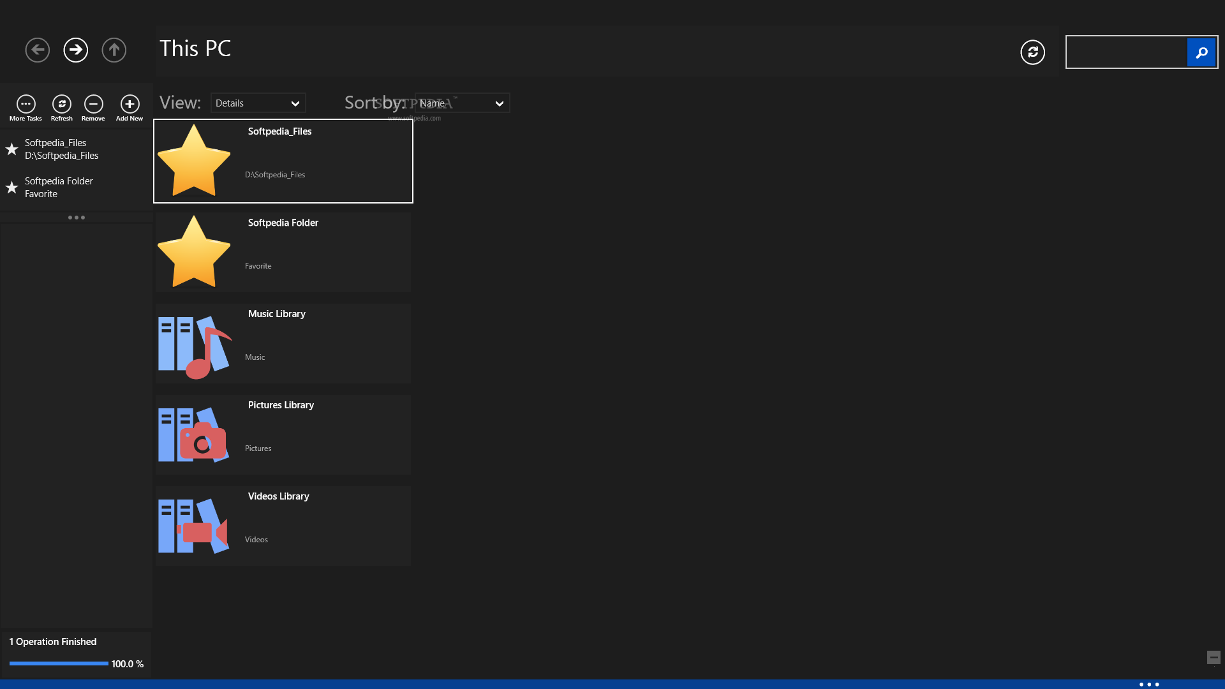
Task: Click the Pictures Library camera icon
Action: tap(193, 435)
